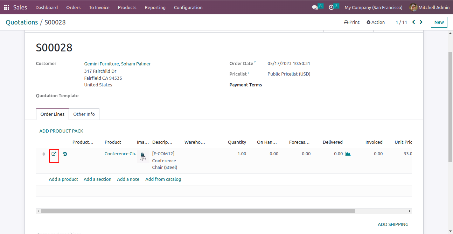Open the apps grid menu icon

(7, 7)
